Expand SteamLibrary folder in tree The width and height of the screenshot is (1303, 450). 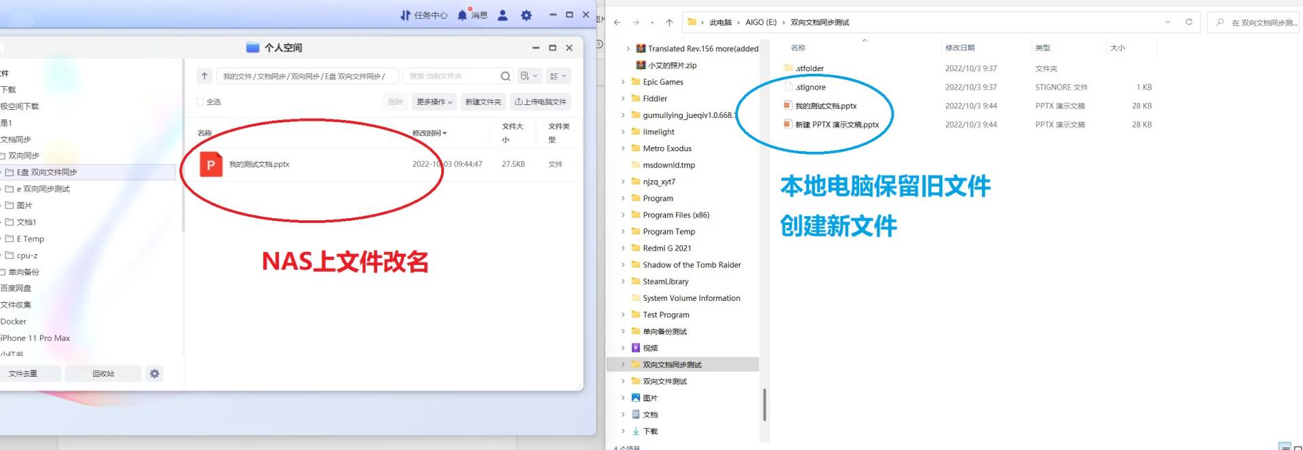[x=623, y=281]
